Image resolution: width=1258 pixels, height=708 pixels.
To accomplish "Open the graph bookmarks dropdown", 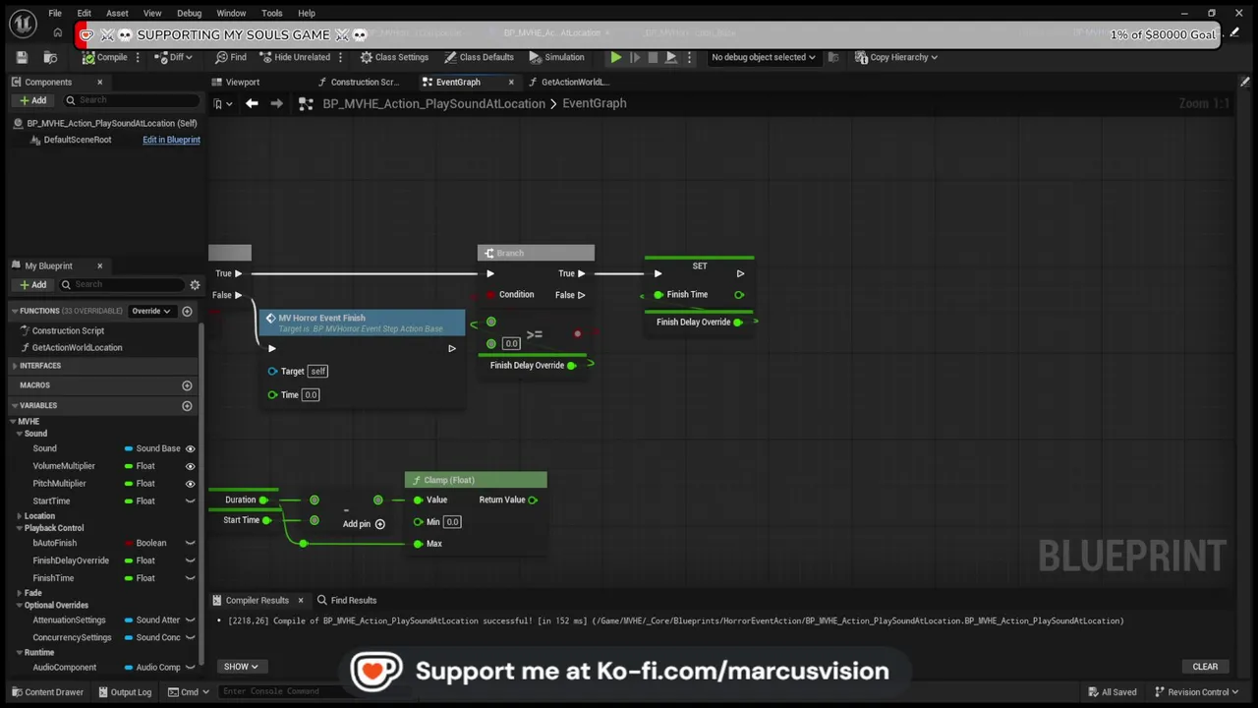I will tap(223, 103).
